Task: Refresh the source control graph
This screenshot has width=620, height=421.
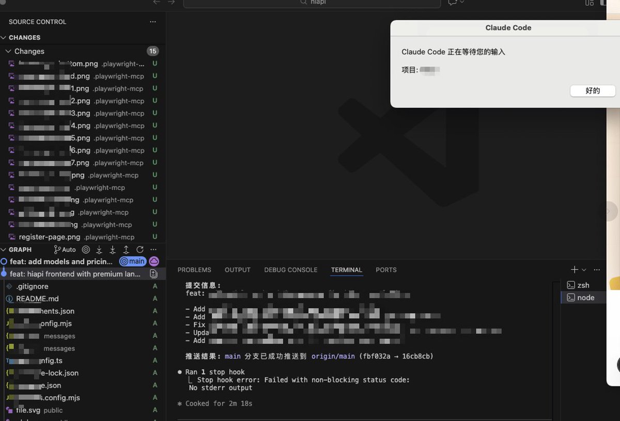Action: click(x=139, y=250)
